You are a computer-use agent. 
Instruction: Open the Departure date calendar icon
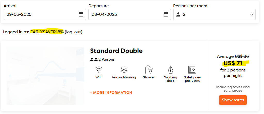tap(166, 14)
